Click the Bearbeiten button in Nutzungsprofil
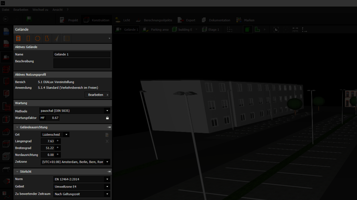 [x=97, y=95]
